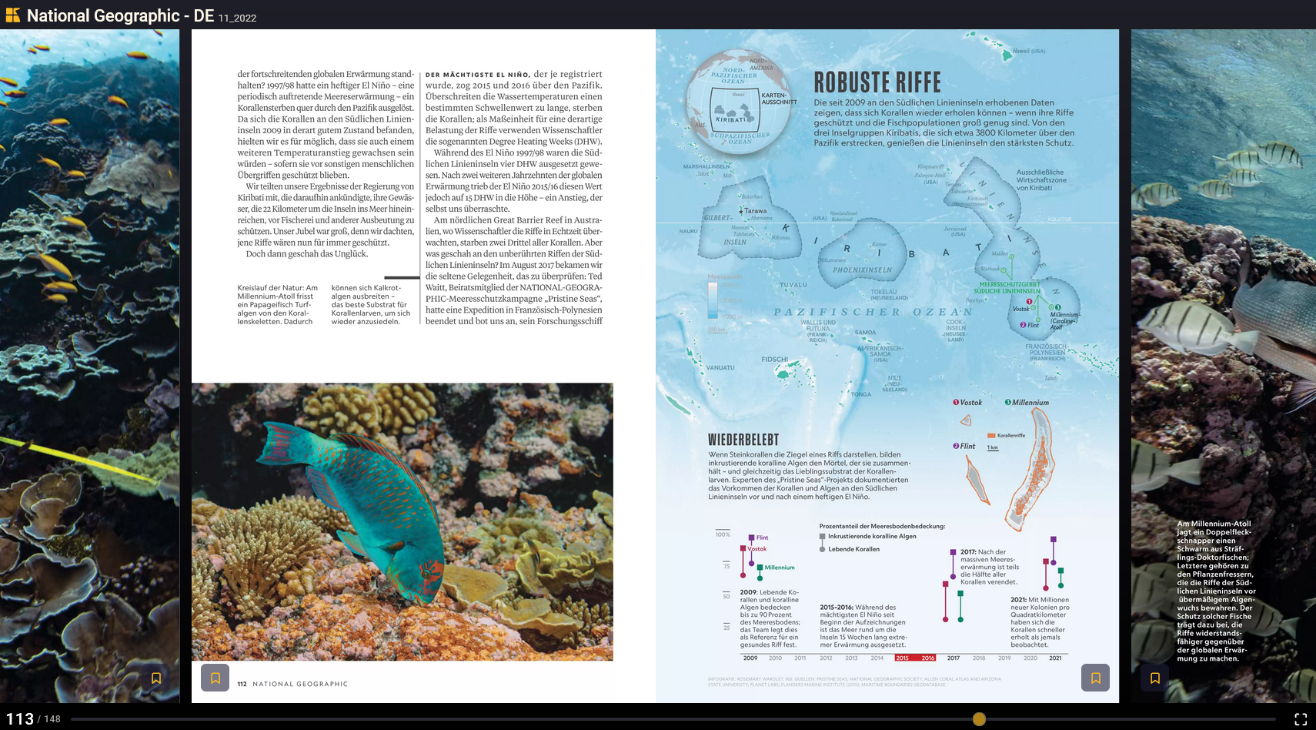Toggle bookmark on the left preview page
This screenshot has height=730, width=1316.
click(x=156, y=678)
